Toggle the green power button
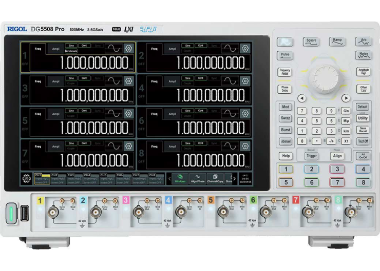This screenshot has height=271, width=380. pos(11,214)
